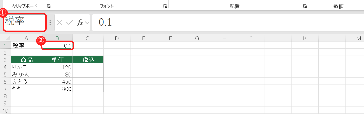Select the 税込 header cell
Image resolution: width=364 pixels, height=114 pixels.
point(88,60)
